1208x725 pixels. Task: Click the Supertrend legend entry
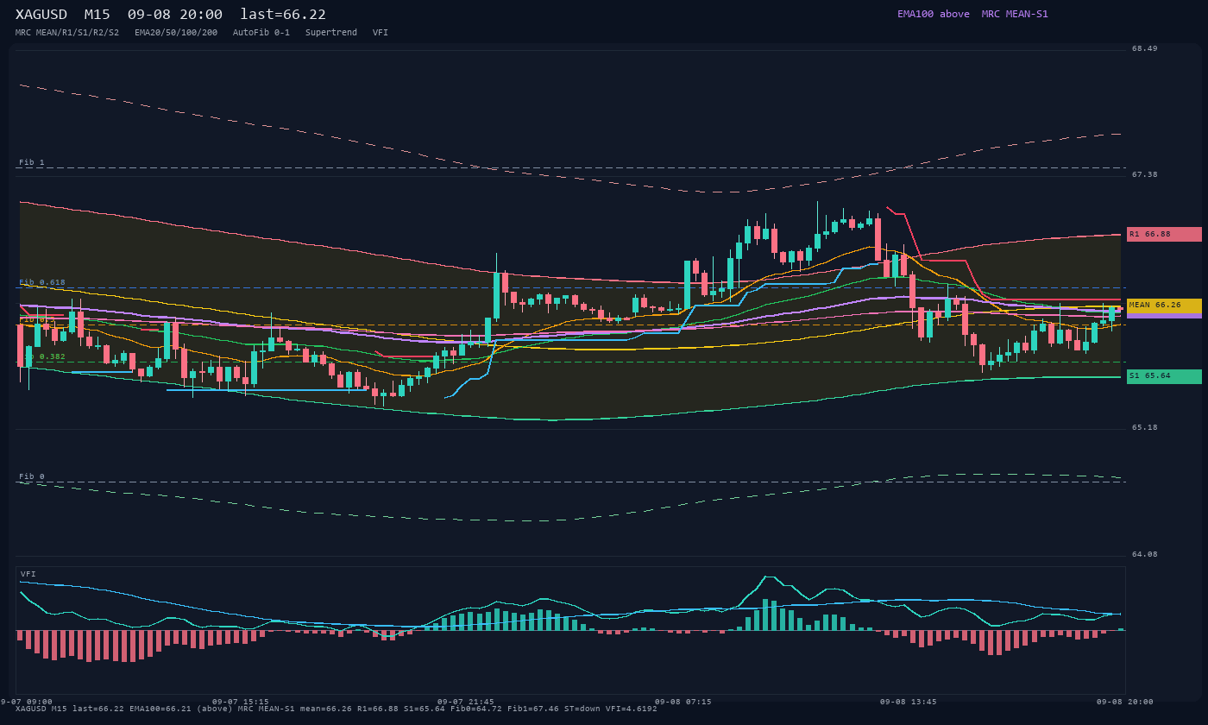click(x=331, y=33)
